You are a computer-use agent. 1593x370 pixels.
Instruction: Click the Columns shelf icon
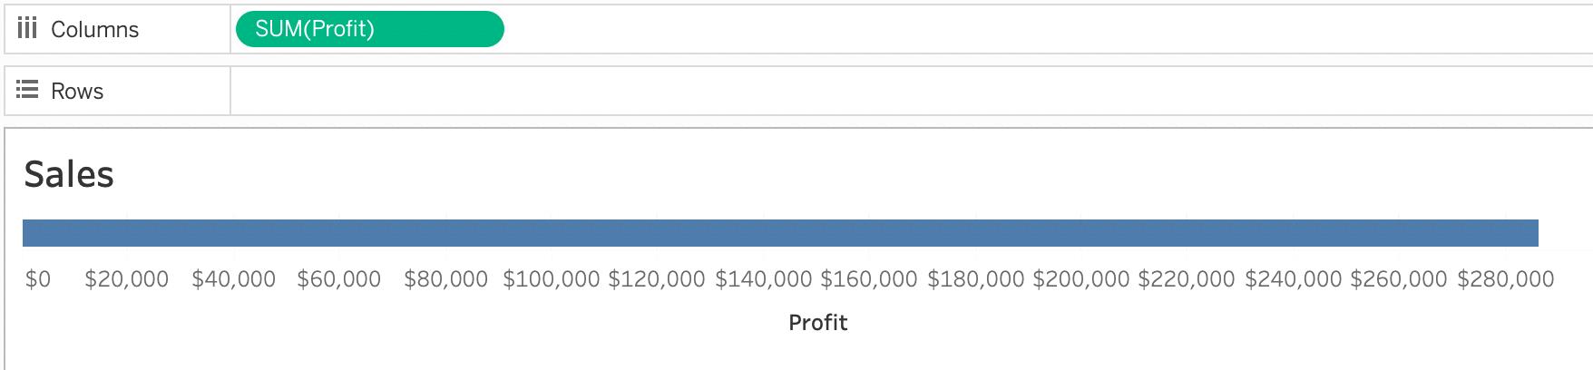click(x=27, y=29)
